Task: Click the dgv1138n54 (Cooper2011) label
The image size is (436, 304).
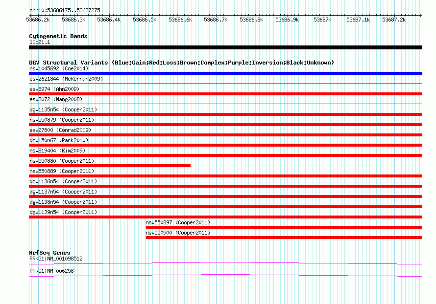Action: 63,202
